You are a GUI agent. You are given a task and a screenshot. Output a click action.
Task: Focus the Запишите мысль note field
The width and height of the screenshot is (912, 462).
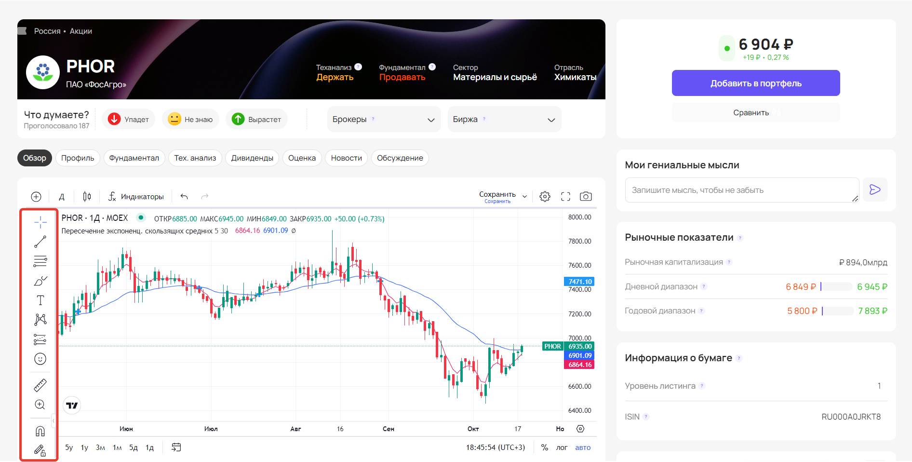tap(742, 190)
